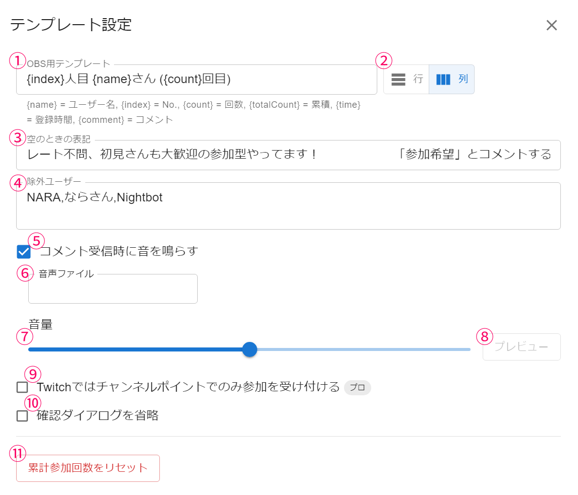Click the circled number 8 marker
The image size is (578, 495).
coord(484,336)
